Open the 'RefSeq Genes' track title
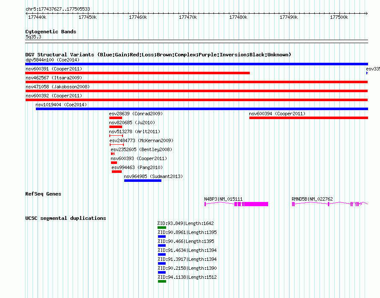 43,194
